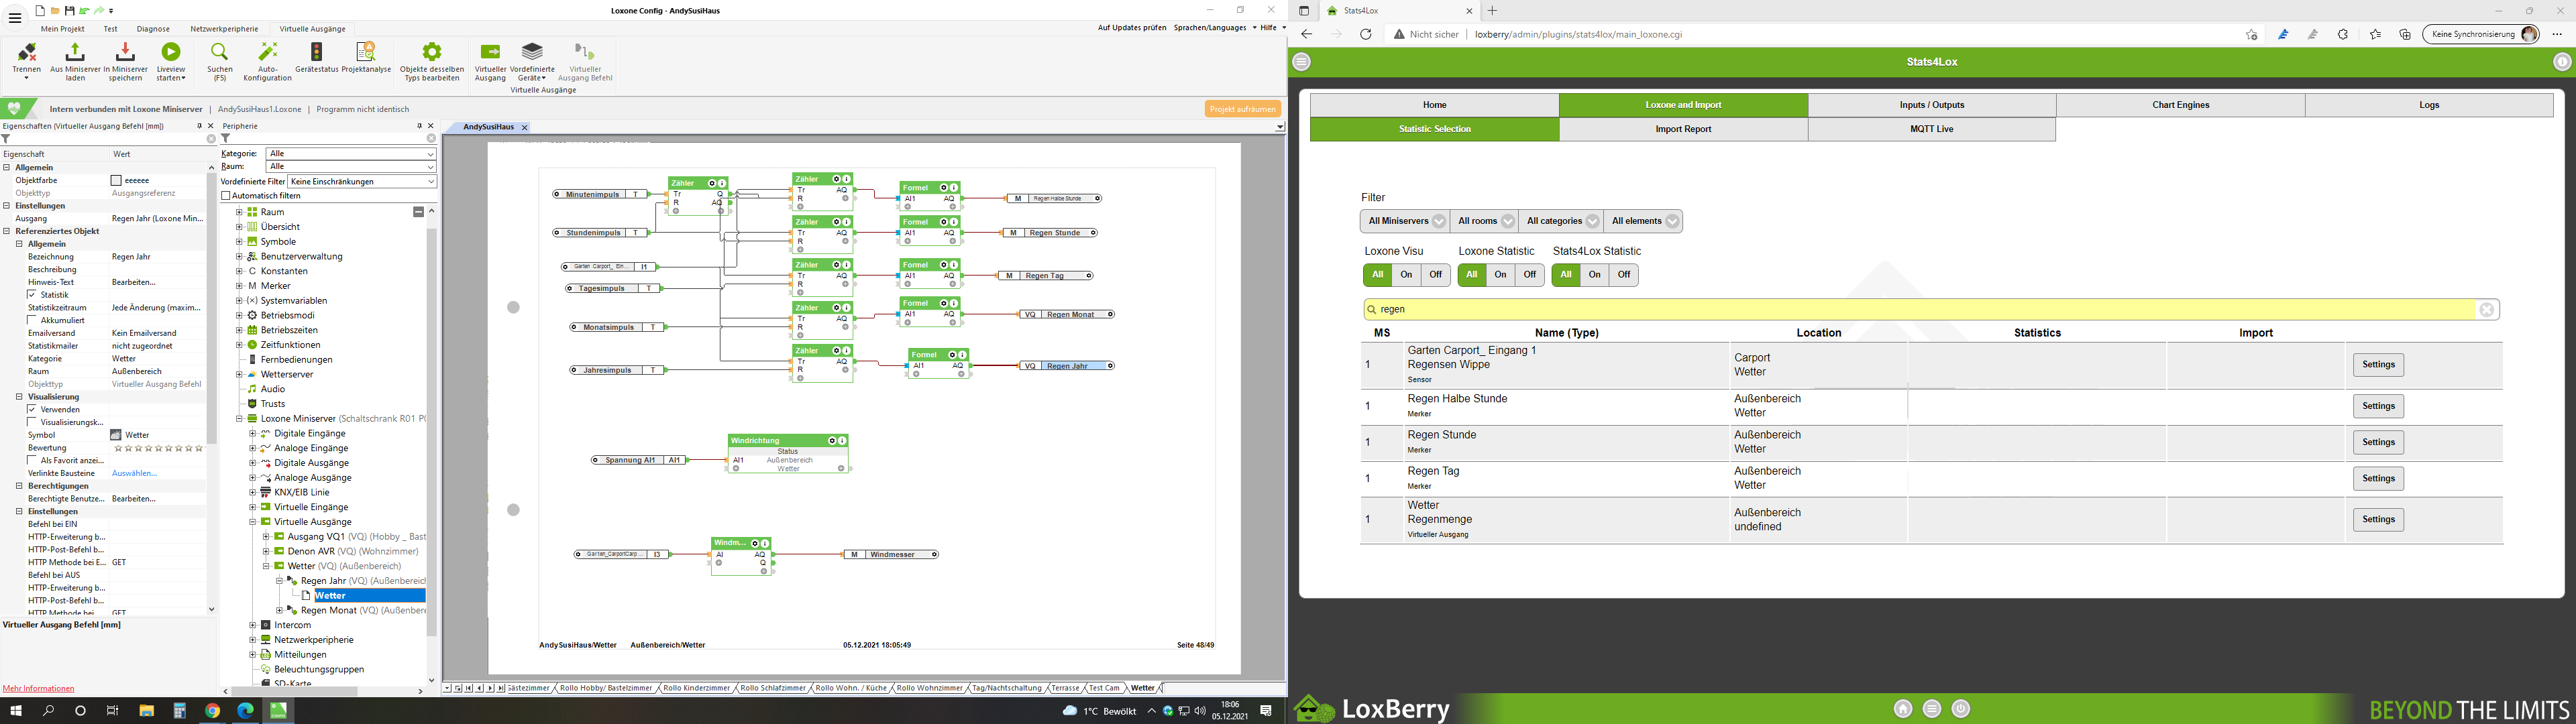Clear the Peripherie filter with the x icon
Viewport: 2576px width, 724px height.
pos(431,139)
